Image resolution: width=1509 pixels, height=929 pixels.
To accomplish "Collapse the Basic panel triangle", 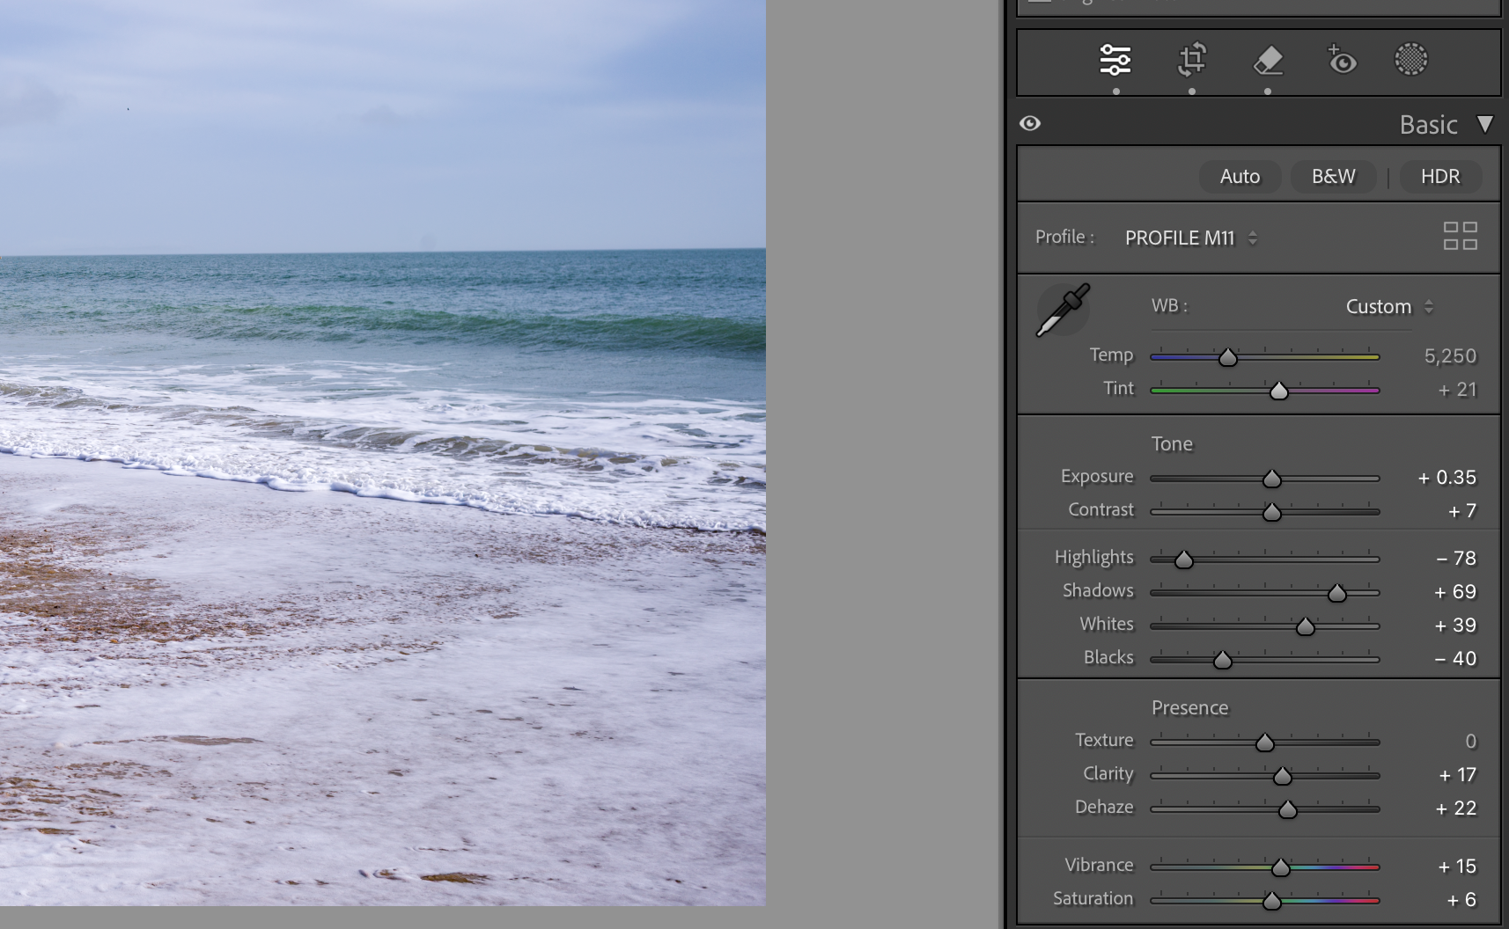I will [1485, 124].
